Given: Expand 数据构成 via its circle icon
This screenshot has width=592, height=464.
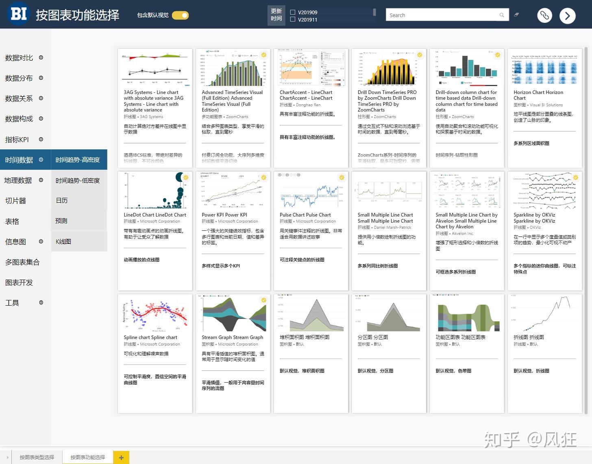Looking at the screenshot, I should tap(41, 118).
